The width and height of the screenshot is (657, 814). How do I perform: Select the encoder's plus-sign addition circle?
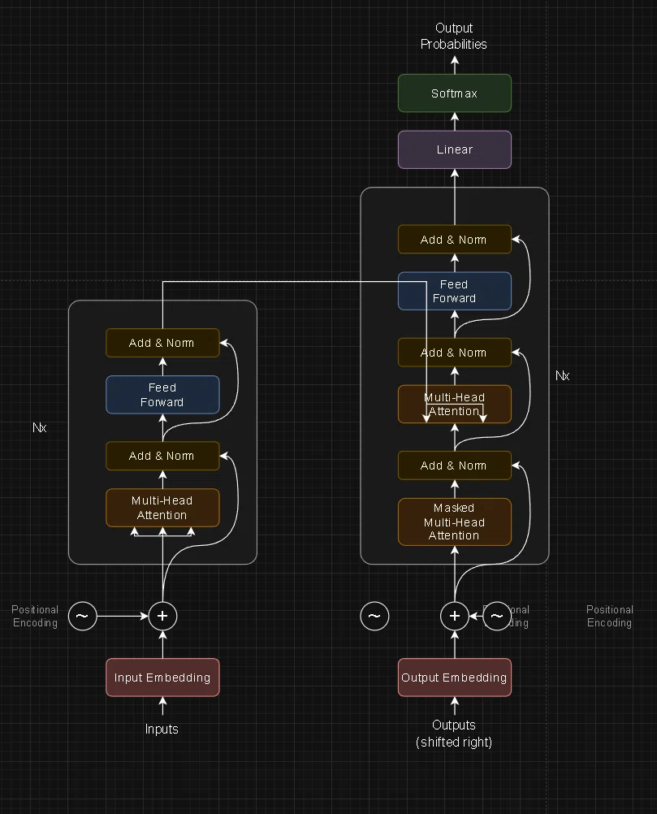click(162, 617)
